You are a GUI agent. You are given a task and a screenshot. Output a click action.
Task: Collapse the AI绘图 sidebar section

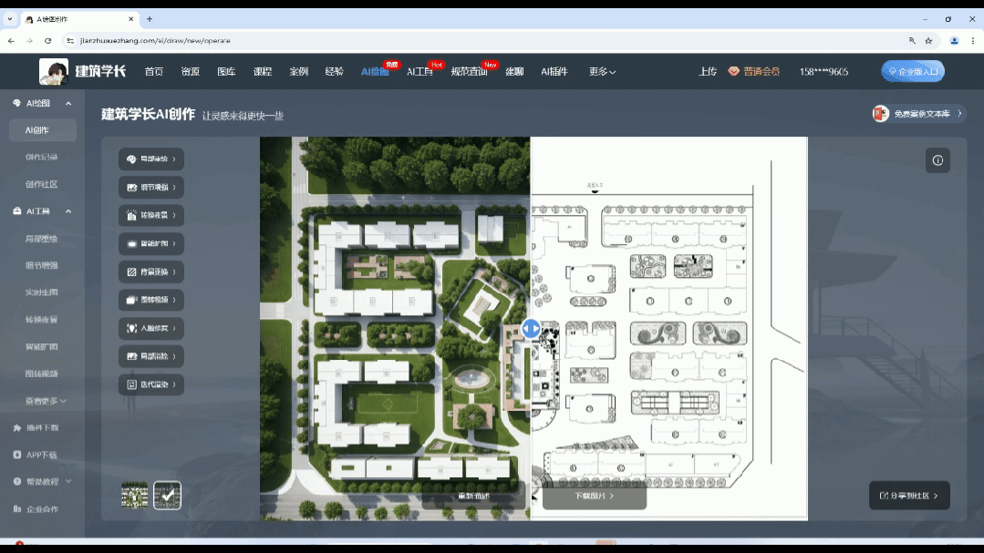point(68,104)
